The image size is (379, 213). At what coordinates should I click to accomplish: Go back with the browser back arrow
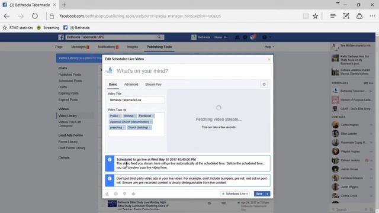(x=7, y=16)
